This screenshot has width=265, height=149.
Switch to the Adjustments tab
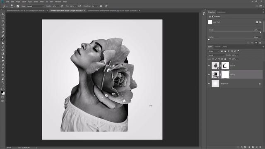point(222,12)
